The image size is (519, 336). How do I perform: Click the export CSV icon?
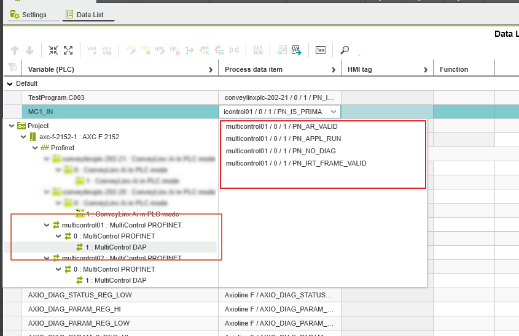[x=297, y=51]
